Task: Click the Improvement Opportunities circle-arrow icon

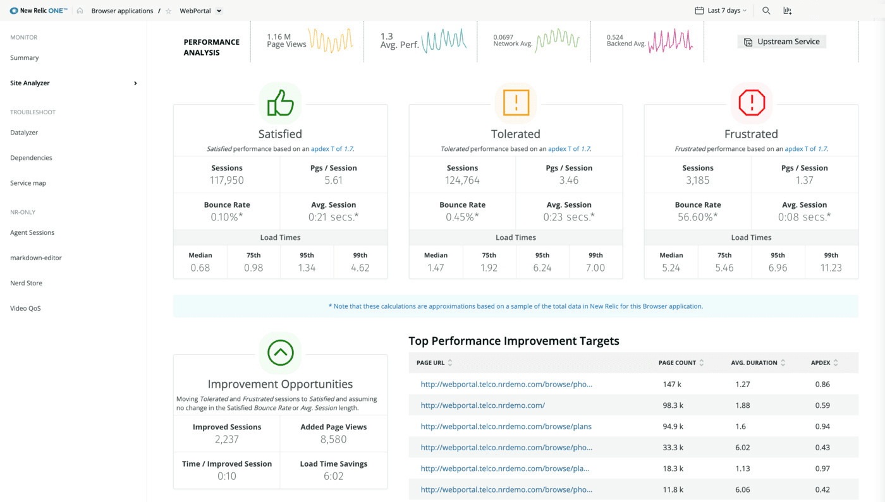Action: coord(280,352)
